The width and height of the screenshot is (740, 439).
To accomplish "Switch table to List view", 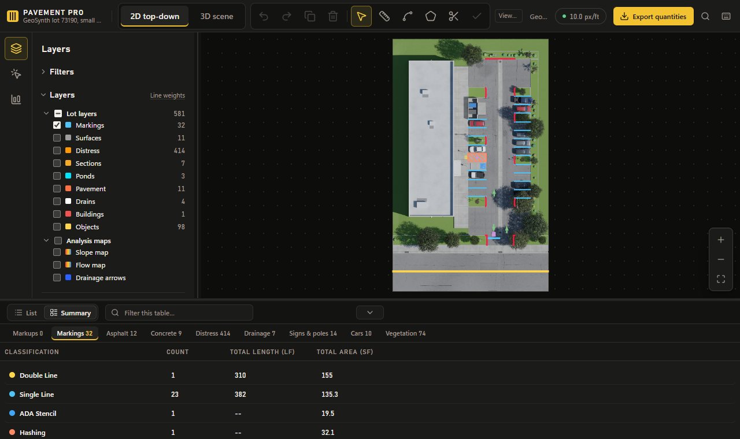I will click(26, 312).
